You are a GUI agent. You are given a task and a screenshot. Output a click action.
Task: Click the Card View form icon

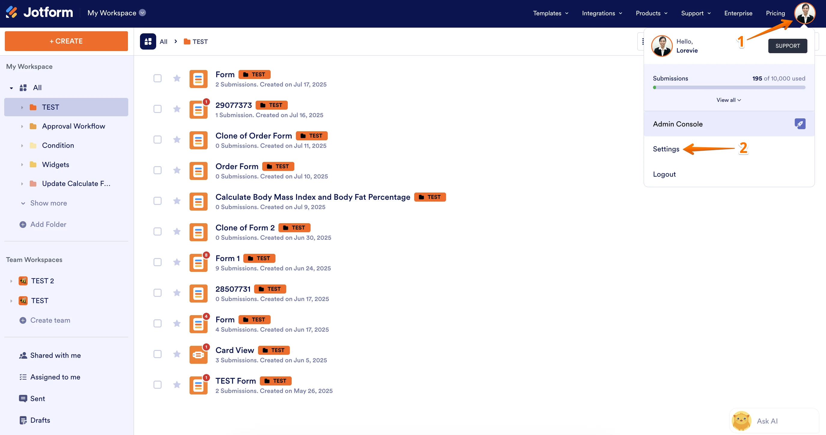[198, 354]
